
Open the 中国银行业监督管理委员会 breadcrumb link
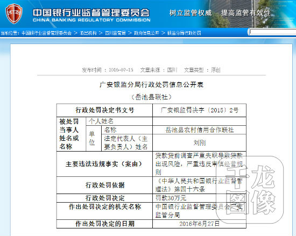47,33
